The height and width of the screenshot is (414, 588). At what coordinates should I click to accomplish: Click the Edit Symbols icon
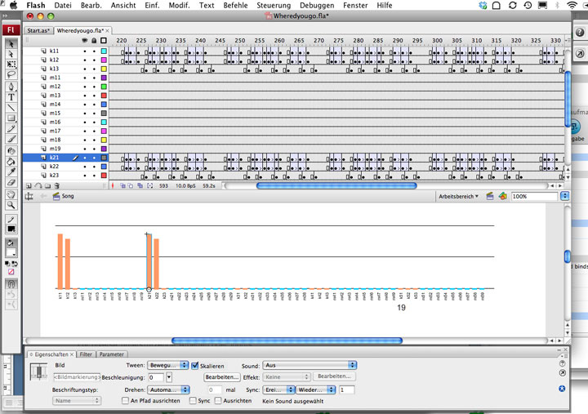(x=502, y=196)
